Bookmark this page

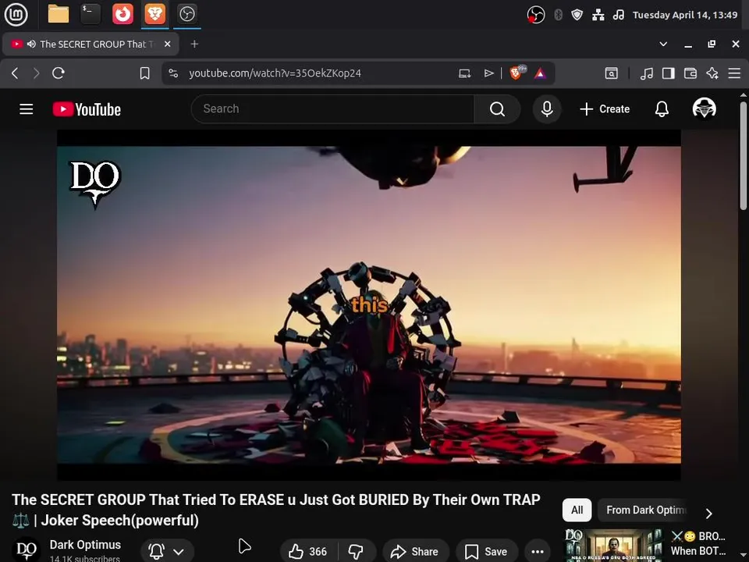pyautogui.click(x=145, y=73)
